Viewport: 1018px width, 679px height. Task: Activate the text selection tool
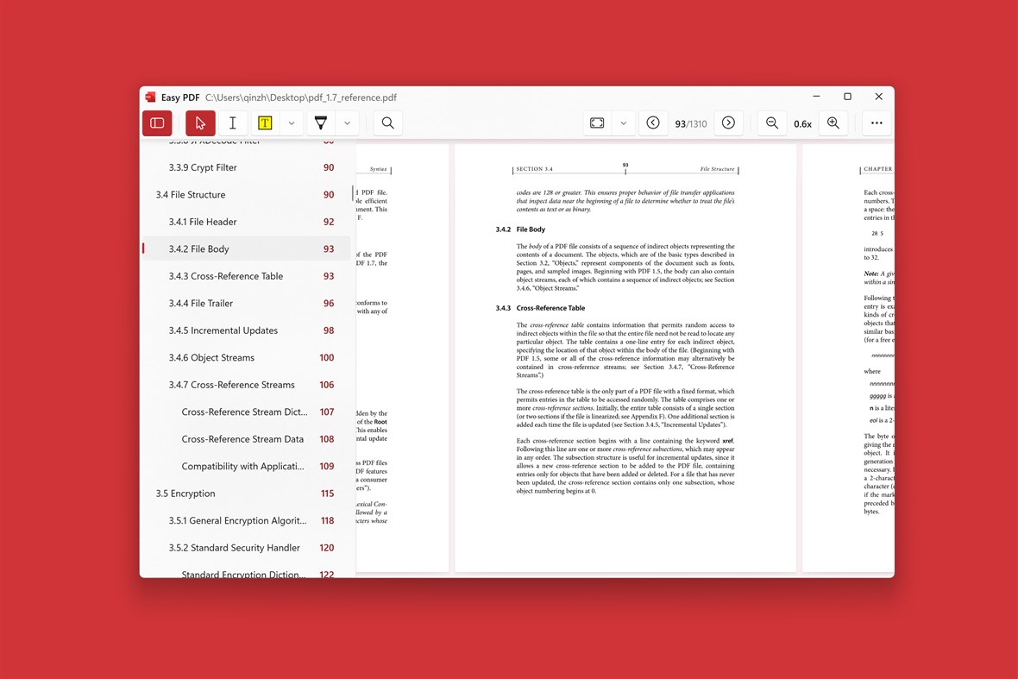click(x=232, y=123)
